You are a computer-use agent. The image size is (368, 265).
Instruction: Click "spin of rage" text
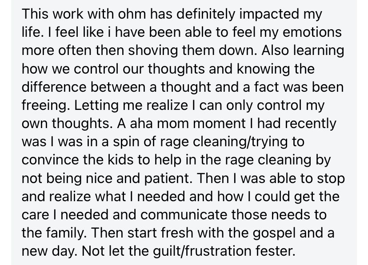tap(151, 142)
